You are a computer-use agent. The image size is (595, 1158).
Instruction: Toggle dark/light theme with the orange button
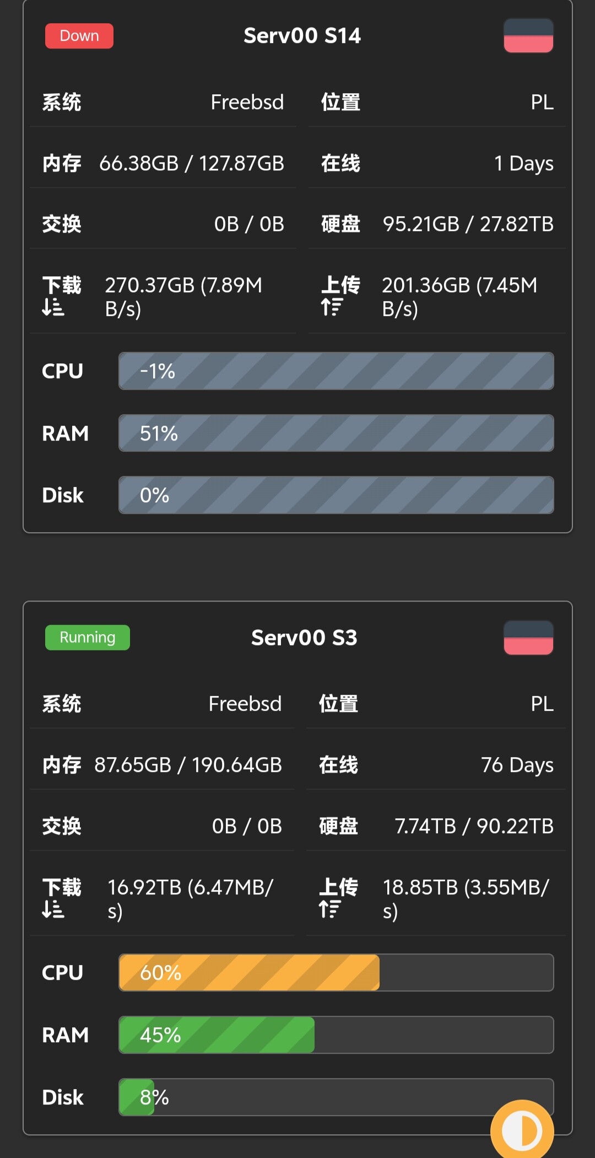click(x=521, y=1130)
